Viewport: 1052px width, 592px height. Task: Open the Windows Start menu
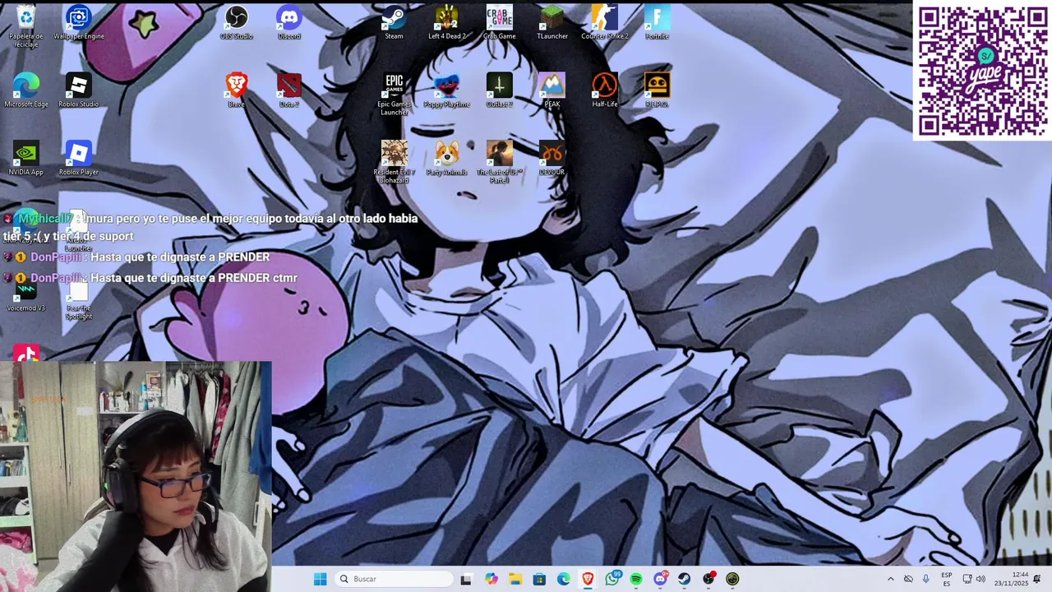(320, 579)
